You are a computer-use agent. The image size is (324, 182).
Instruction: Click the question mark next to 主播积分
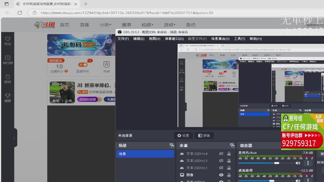[x=66, y=71]
